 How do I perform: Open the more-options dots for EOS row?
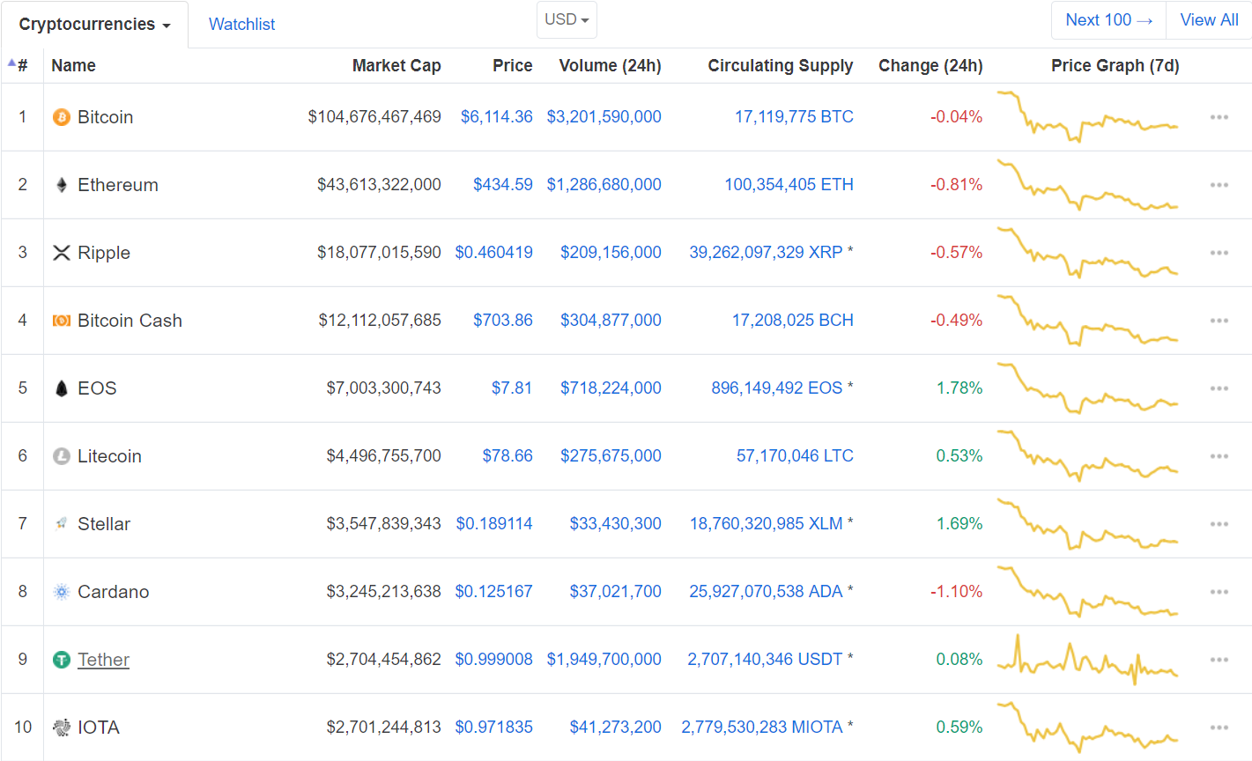point(1219,388)
